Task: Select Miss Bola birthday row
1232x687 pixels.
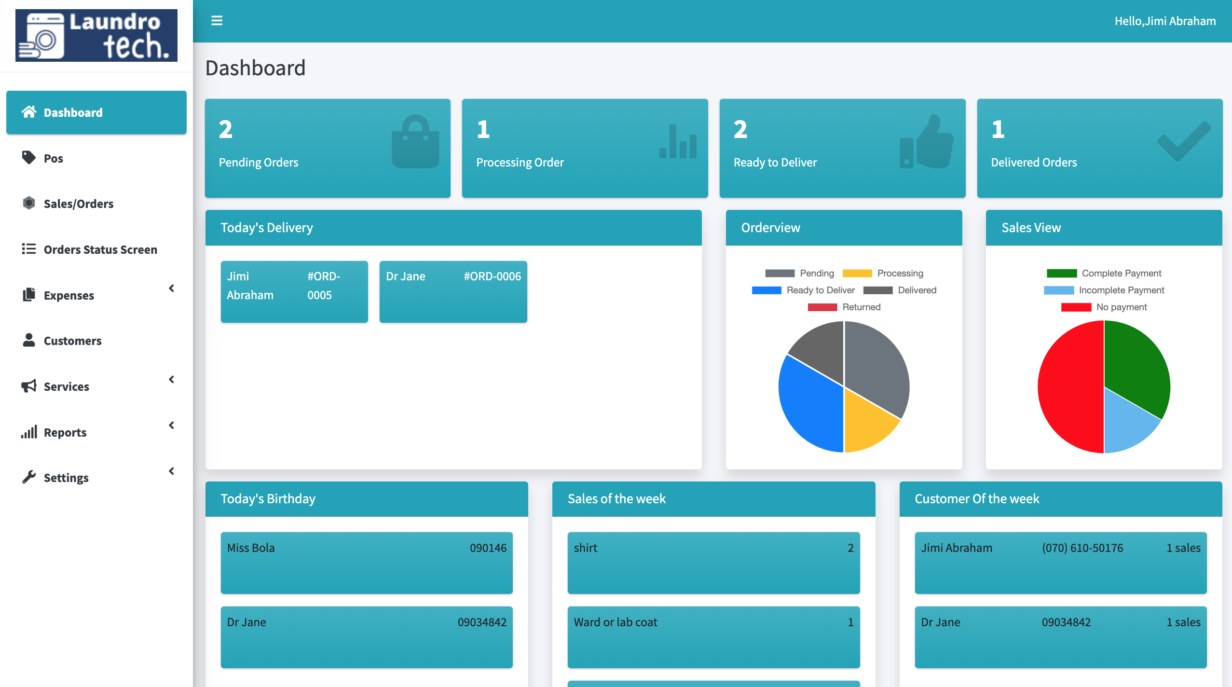Action: [367, 563]
